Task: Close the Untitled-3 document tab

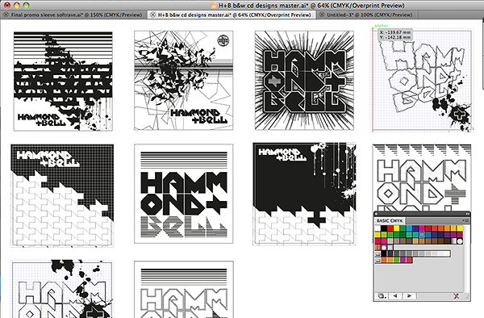Action: point(322,15)
